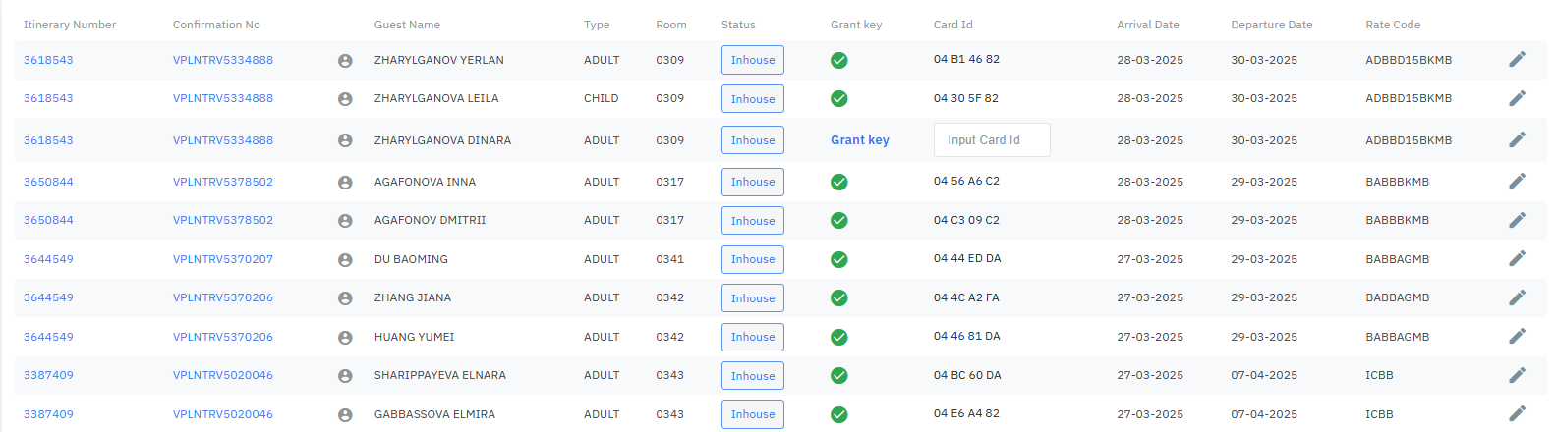Click the Arrival Date column header
1555x432 pixels.
point(1147,25)
